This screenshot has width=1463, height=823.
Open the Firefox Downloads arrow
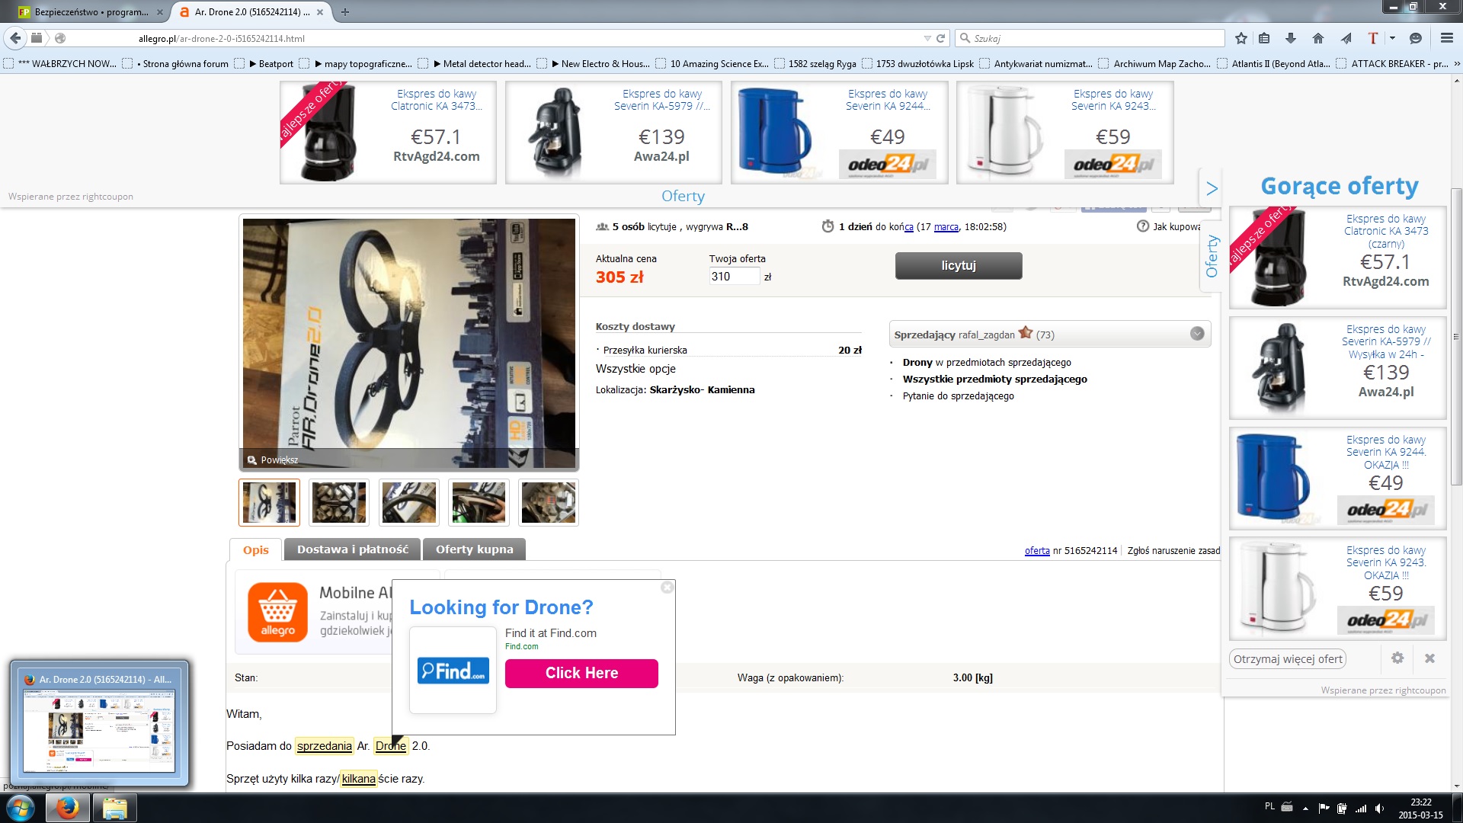(x=1291, y=38)
